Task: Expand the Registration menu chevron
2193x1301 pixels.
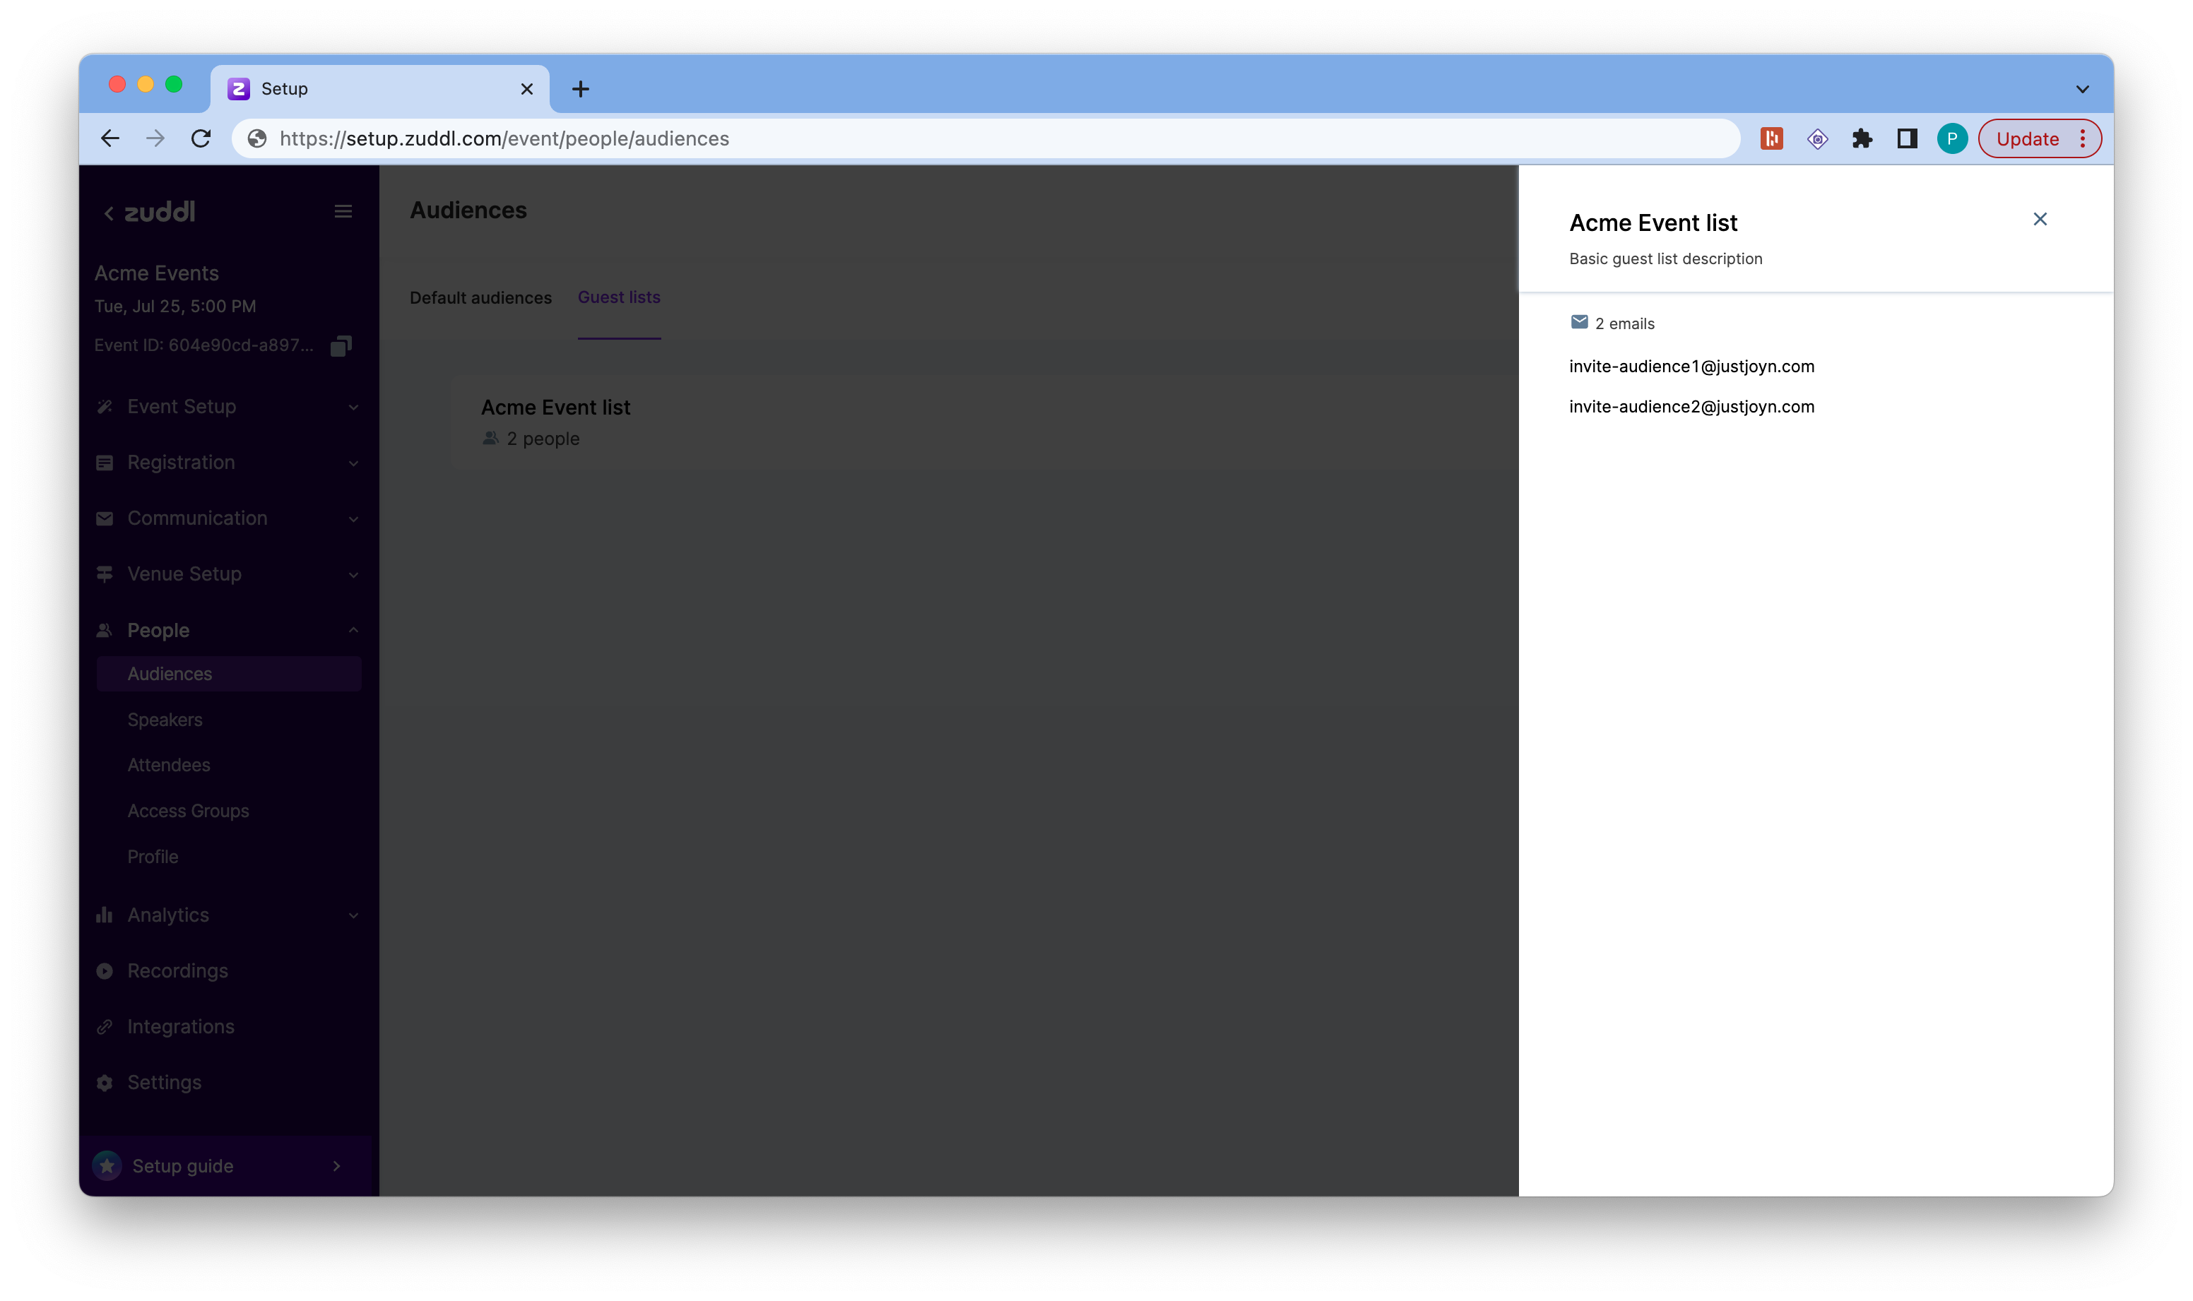Action: point(353,463)
